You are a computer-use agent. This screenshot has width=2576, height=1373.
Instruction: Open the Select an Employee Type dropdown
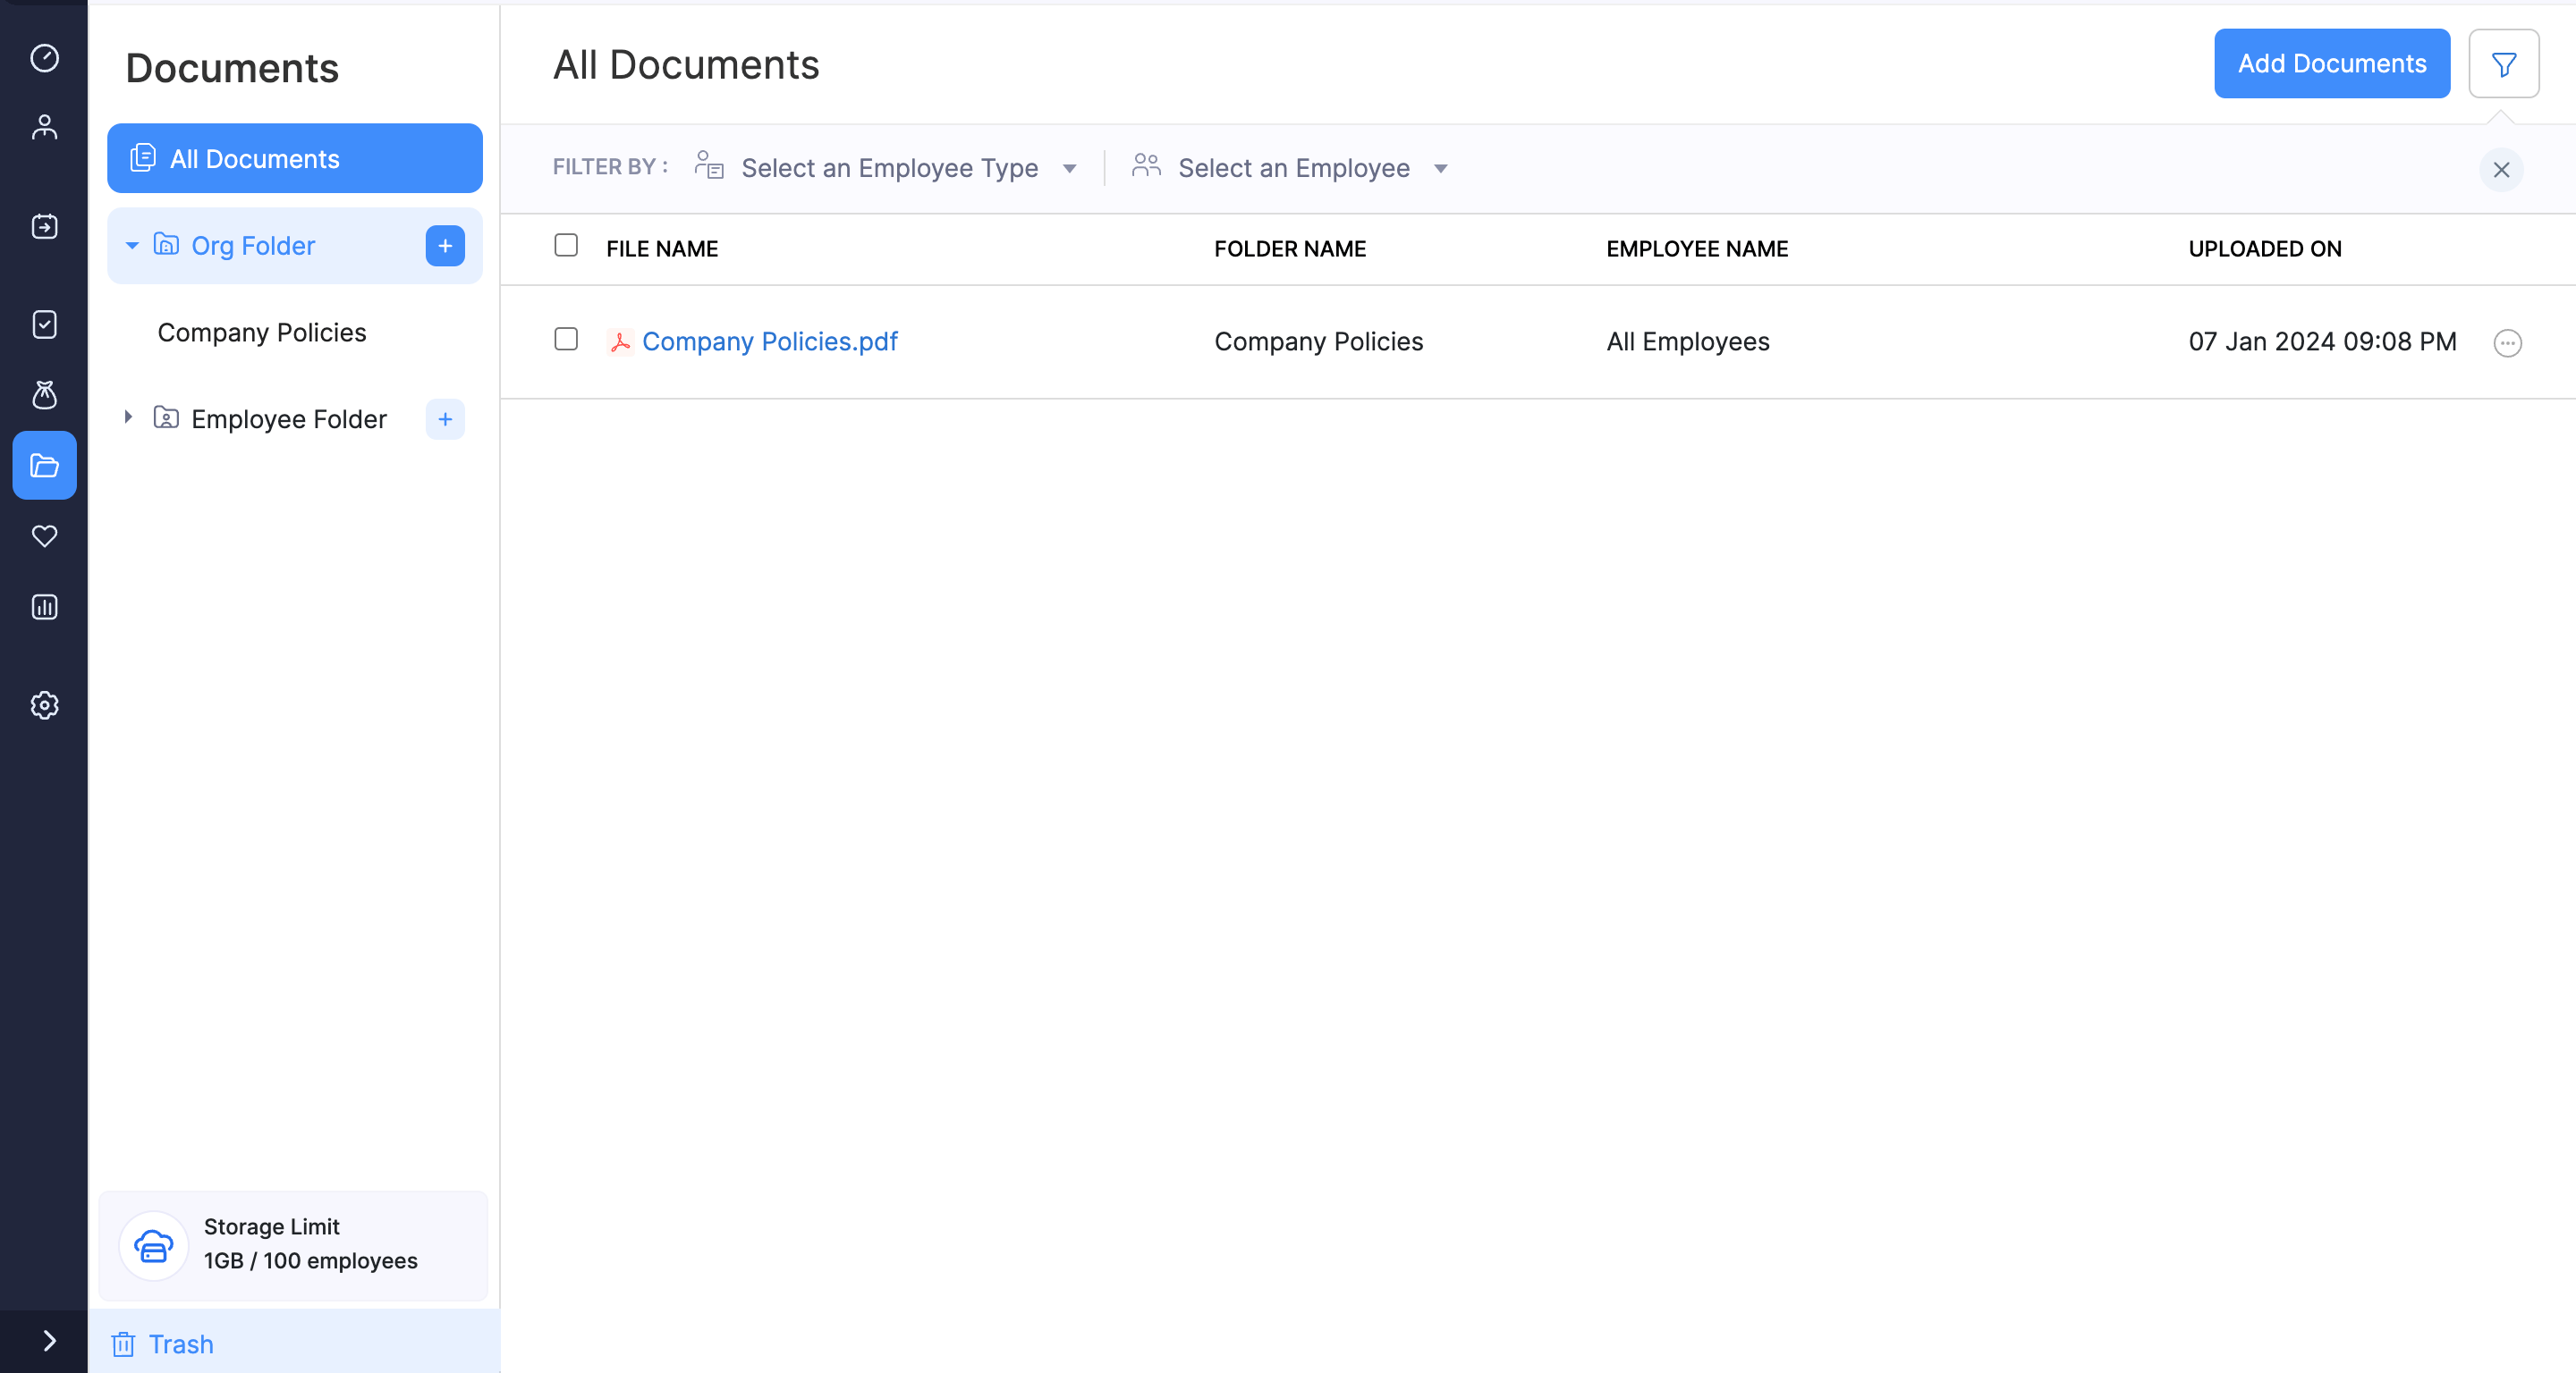click(x=888, y=167)
